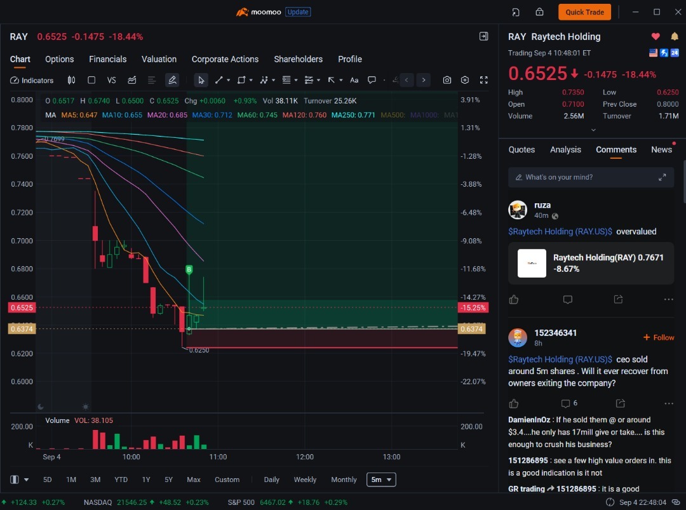
Task: Share ruza's overvalued post
Action: pos(618,299)
